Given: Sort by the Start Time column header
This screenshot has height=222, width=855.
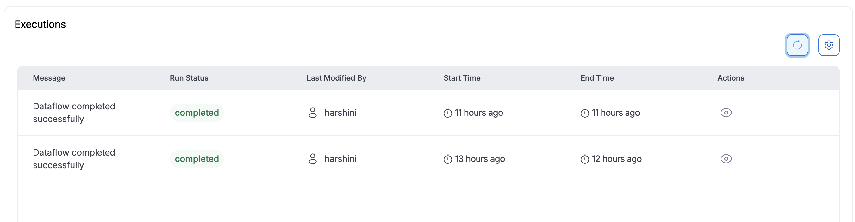Looking at the screenshot, I should [462, 78].
